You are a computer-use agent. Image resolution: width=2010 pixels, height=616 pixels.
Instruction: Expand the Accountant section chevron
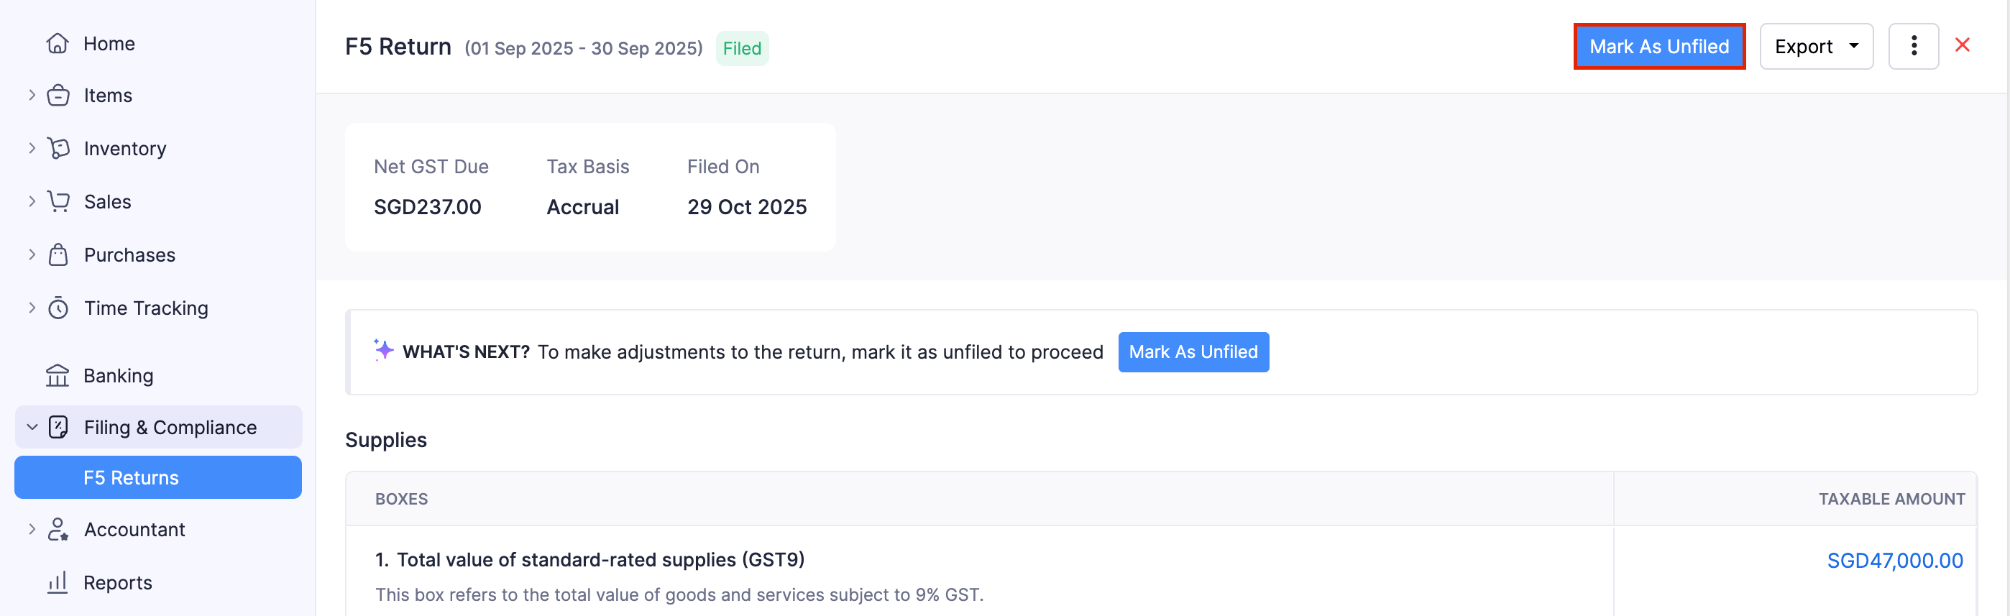(x=32, y=530)
